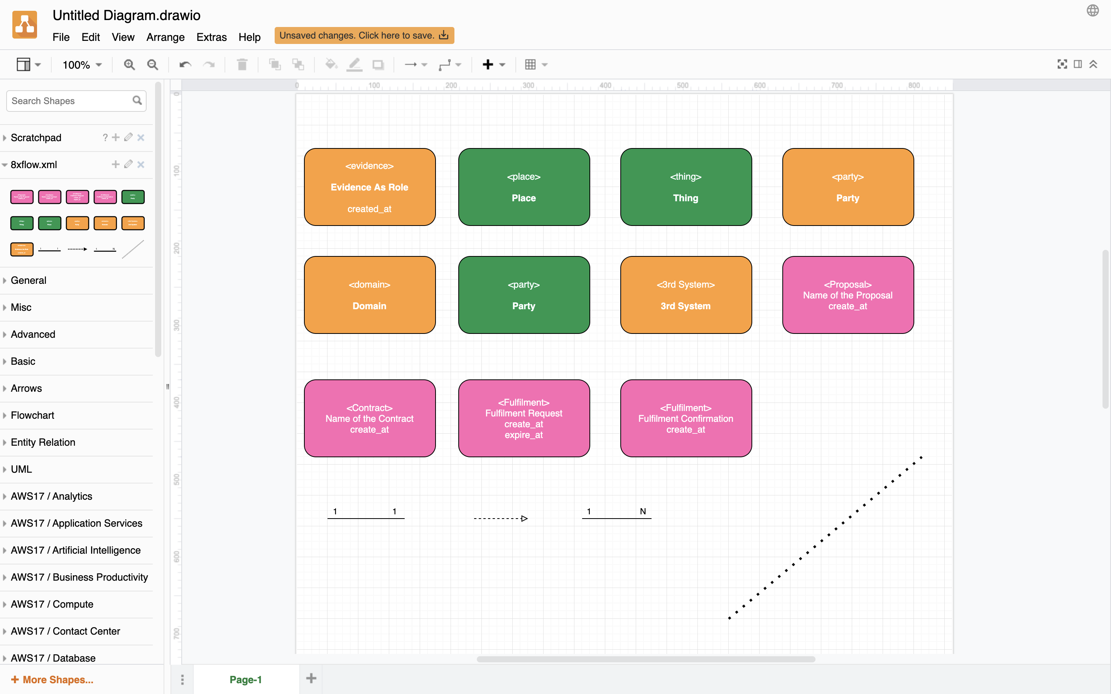Collapse the toolbar with double chevron icon

pyautogui.click(x=1094, y=64)
